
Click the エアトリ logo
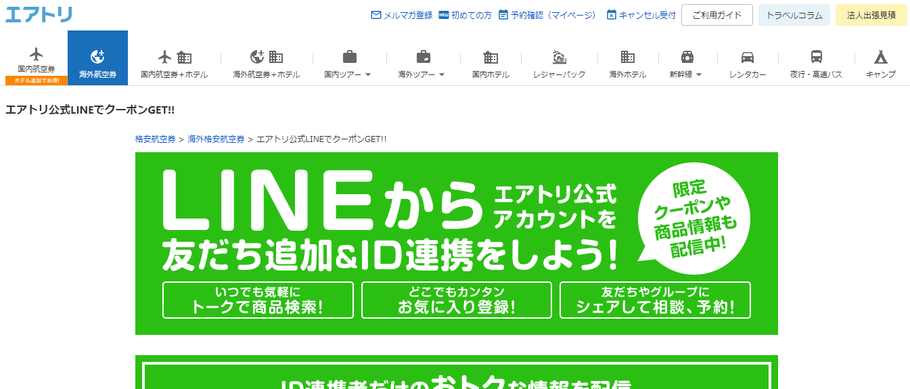coord(39,14)
